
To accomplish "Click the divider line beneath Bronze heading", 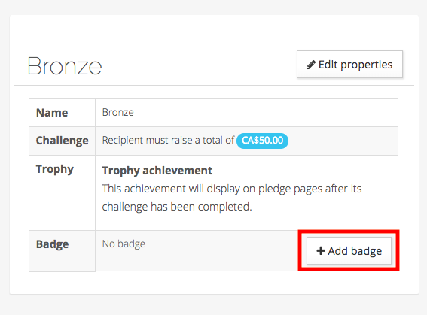I will pyautogui.click(x=214, y=86).
